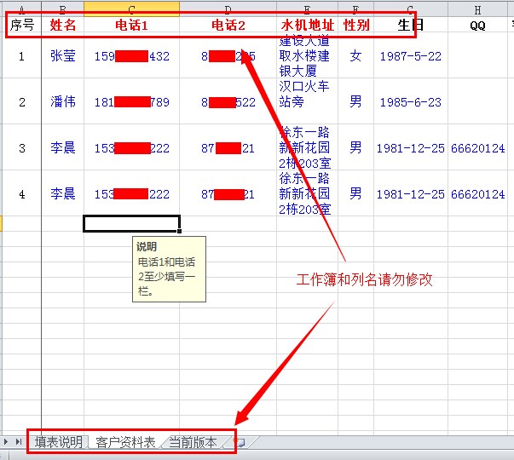Viewport: 514px width, 460px height.
Task: Click the insert new worksheet icon
Action: [240, 442]
